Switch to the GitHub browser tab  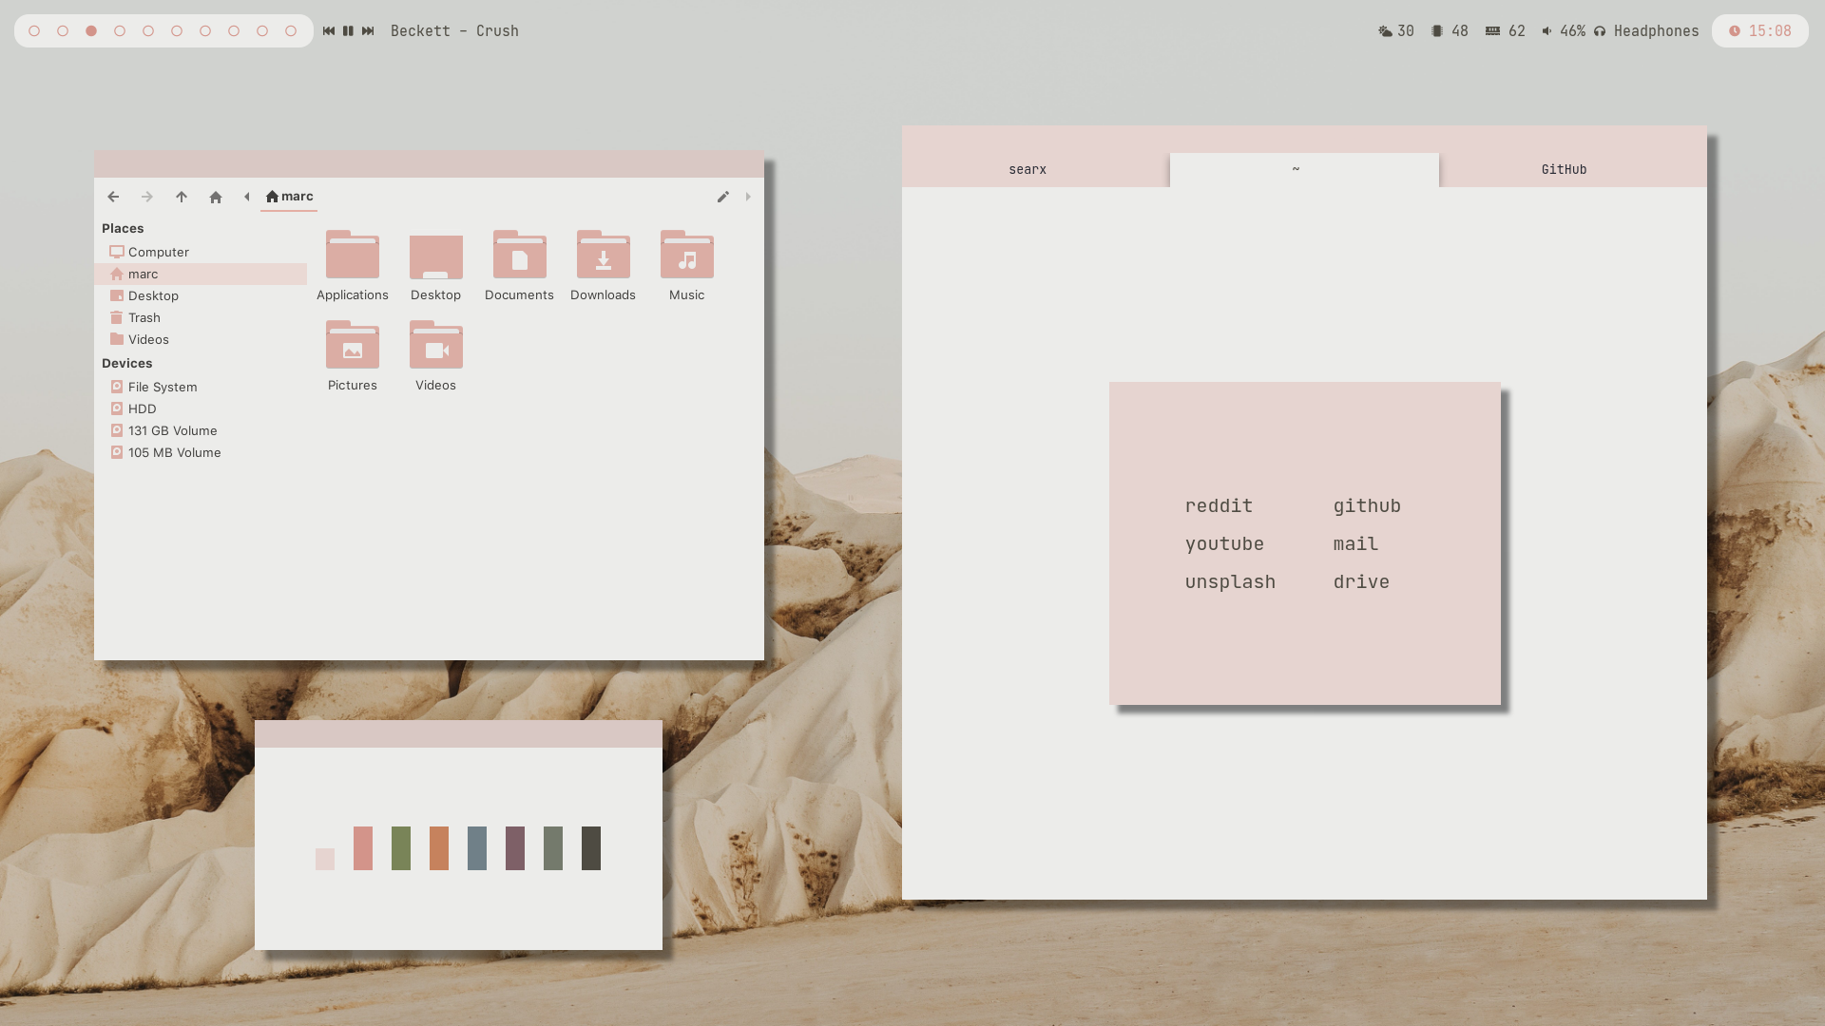click(x=1564, y=170)
